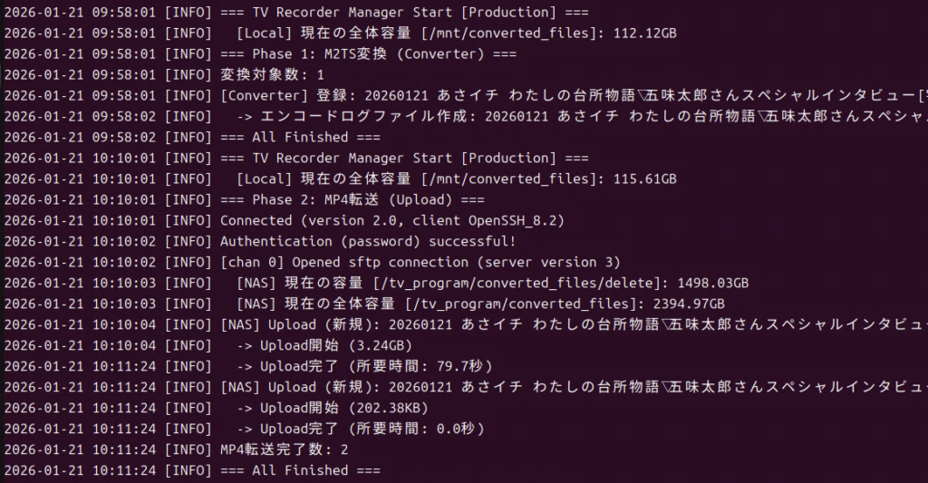The width and height of the screenshot is (928, 483).
Task: Click the 2394.97GB NAS total capacity value
Action: click(689, 304)
